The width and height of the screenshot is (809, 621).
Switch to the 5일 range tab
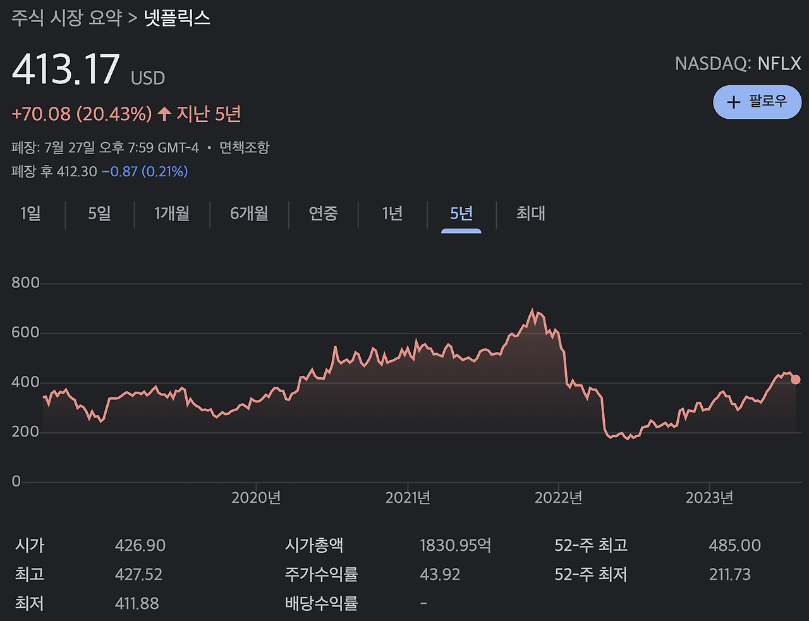99,214
